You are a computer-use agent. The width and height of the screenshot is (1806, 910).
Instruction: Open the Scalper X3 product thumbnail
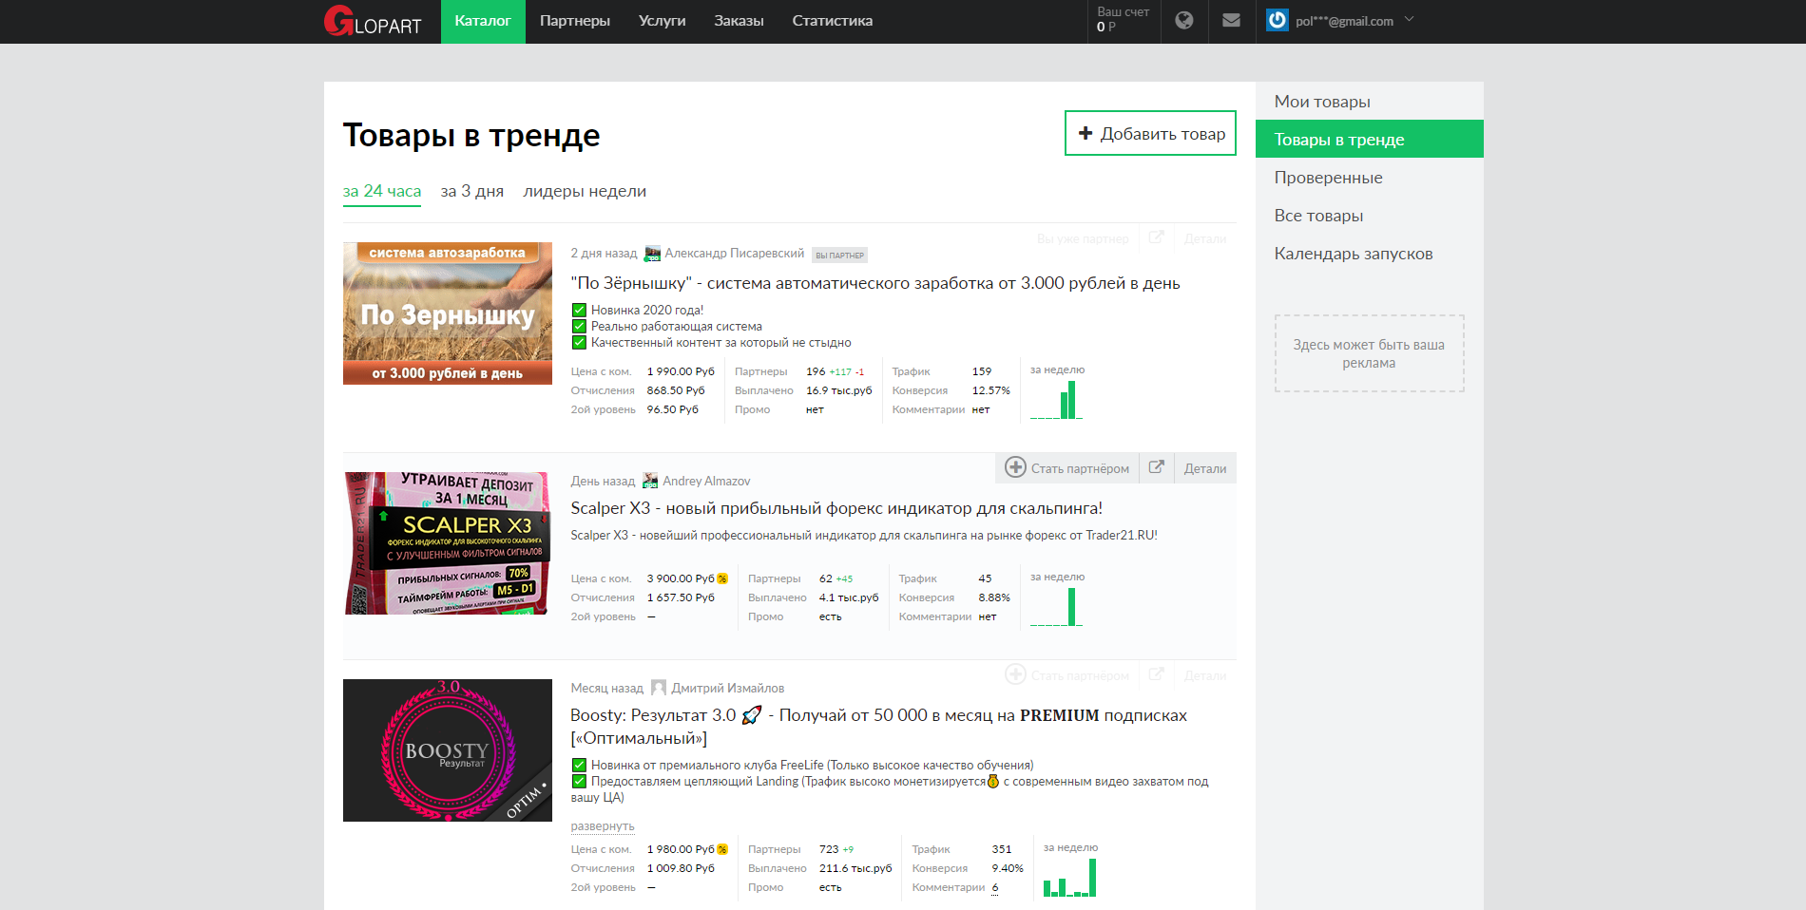pyautogui.click(x=448, y=543)
